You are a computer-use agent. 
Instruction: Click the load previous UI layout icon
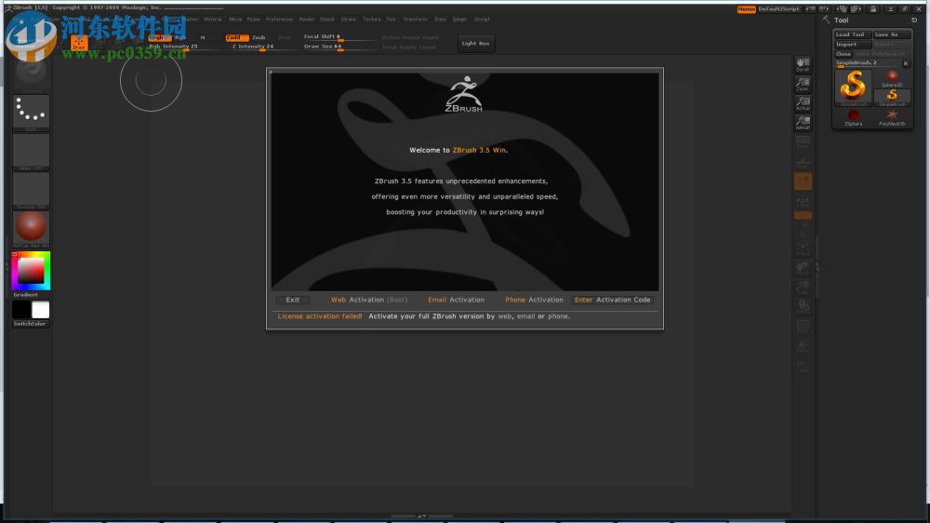coord(842,9)
